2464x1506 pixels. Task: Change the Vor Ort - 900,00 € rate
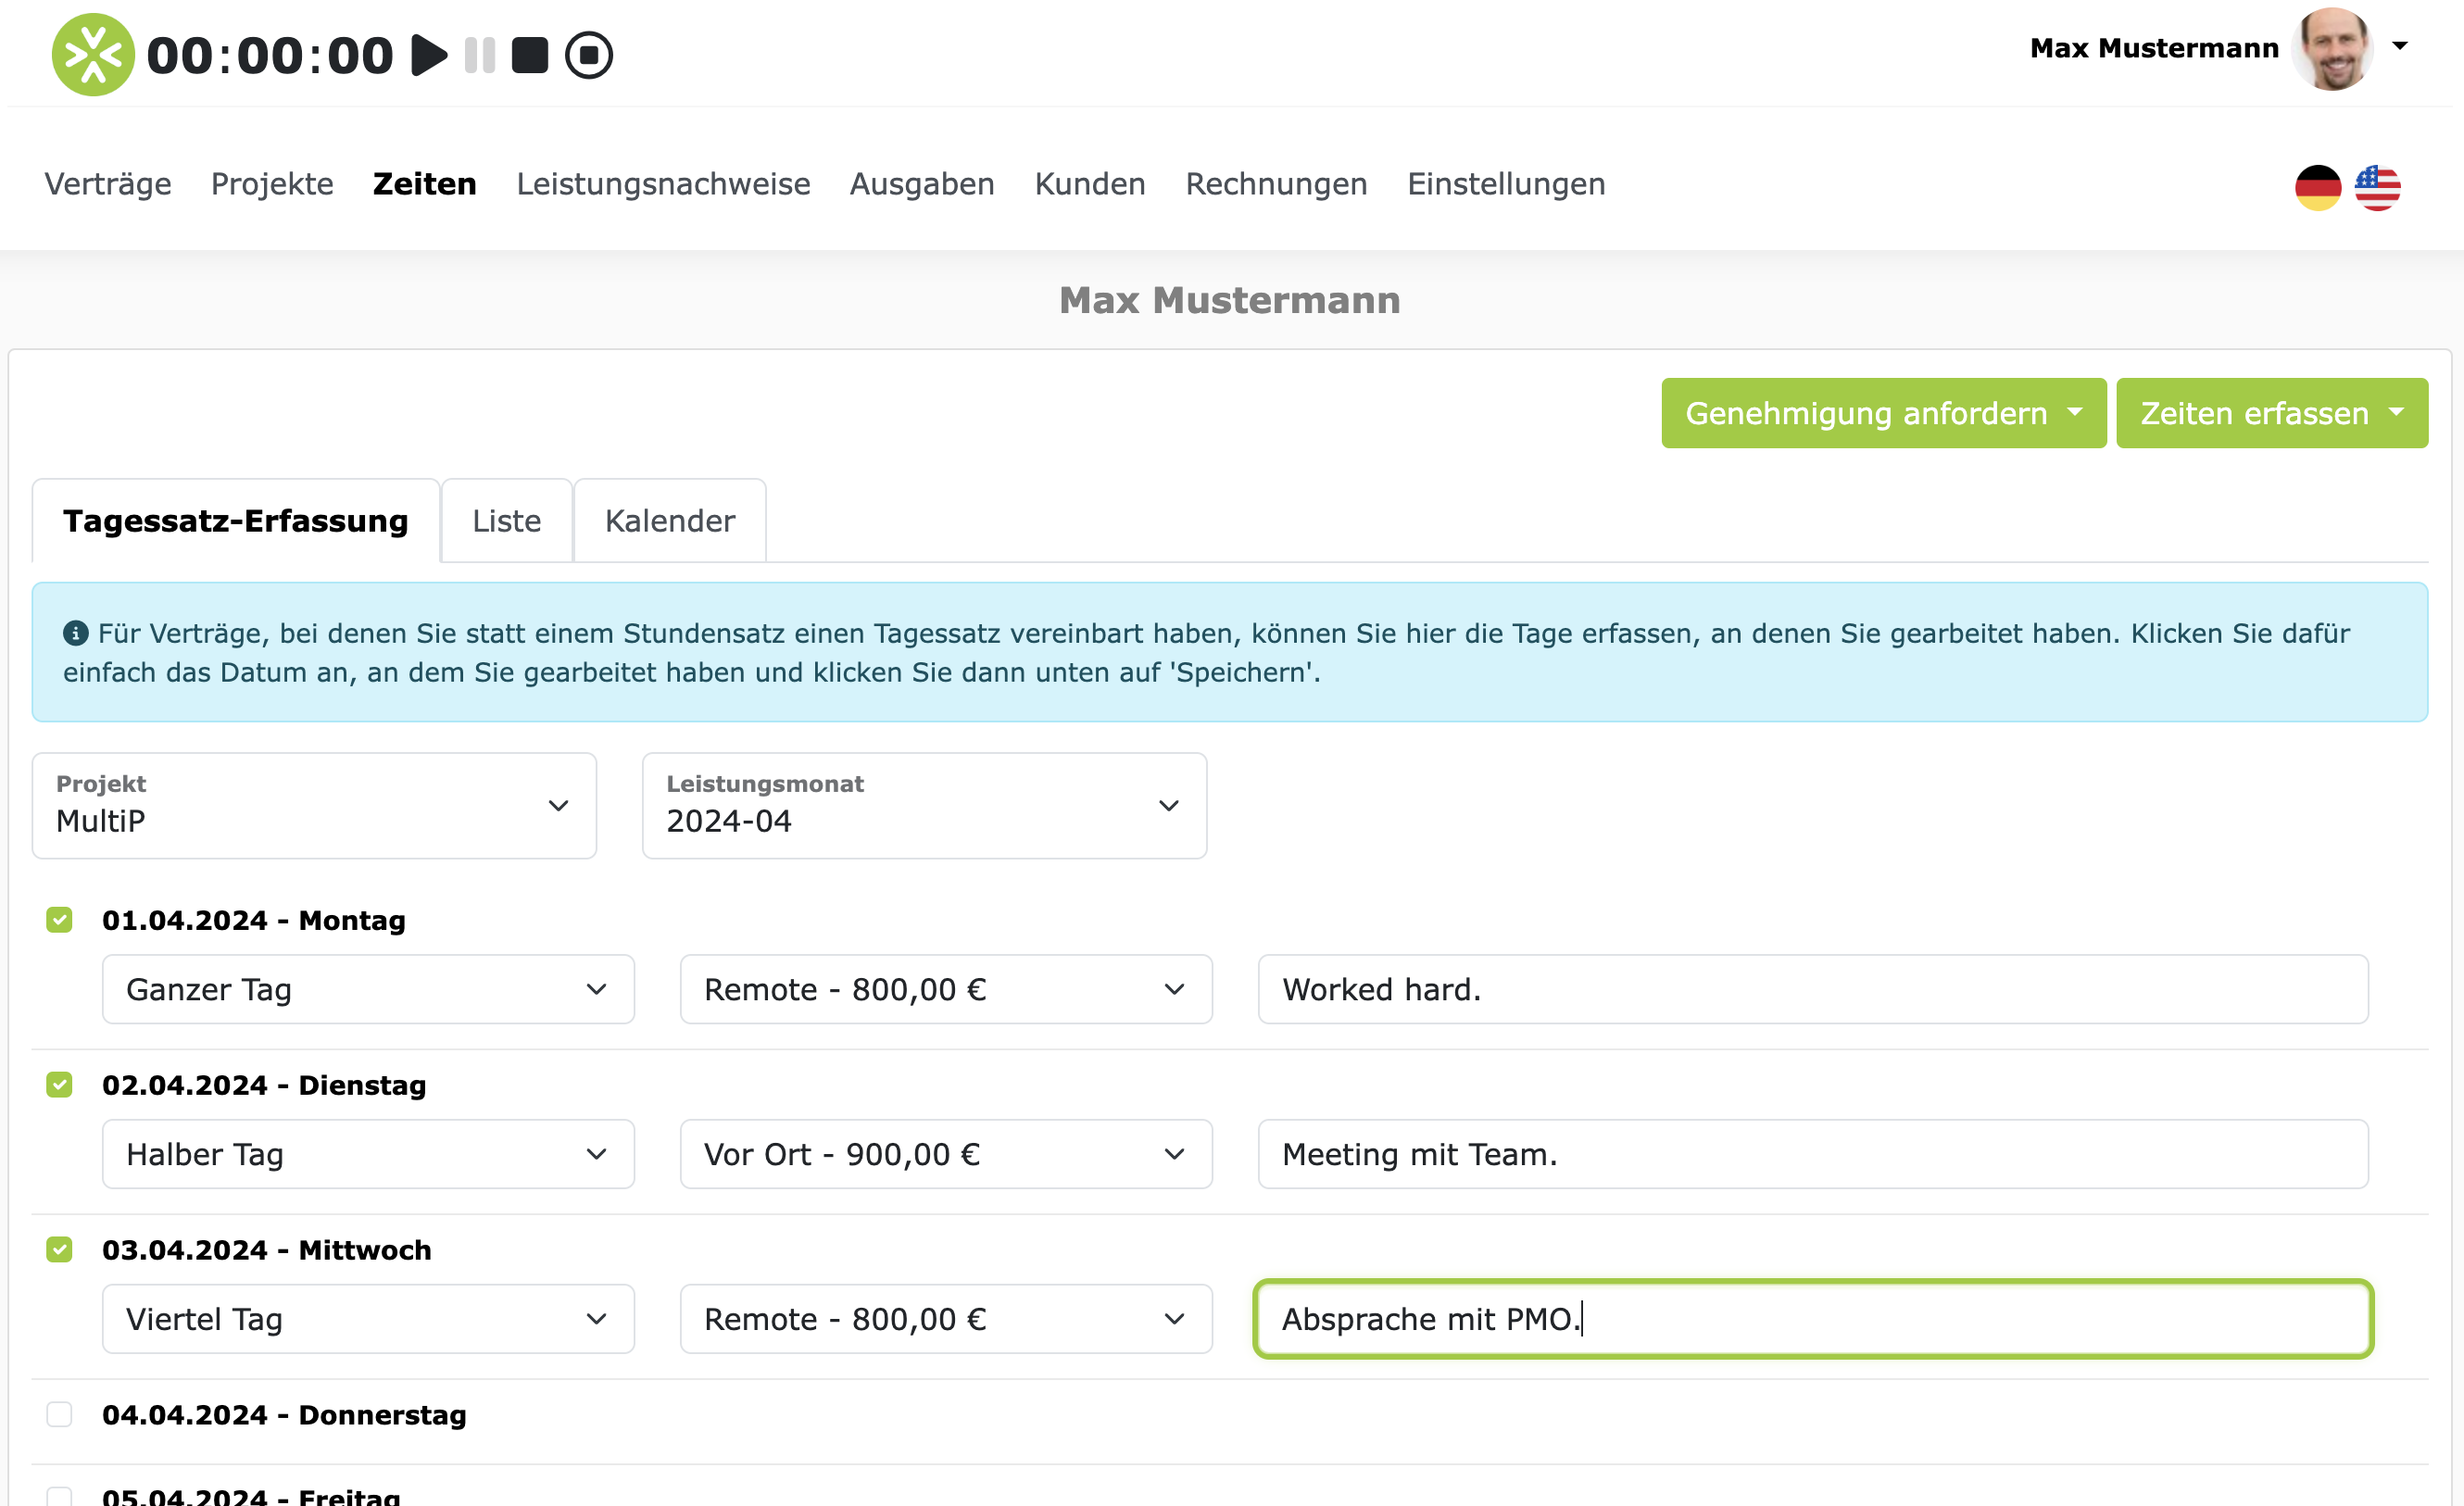[945, 1154]
